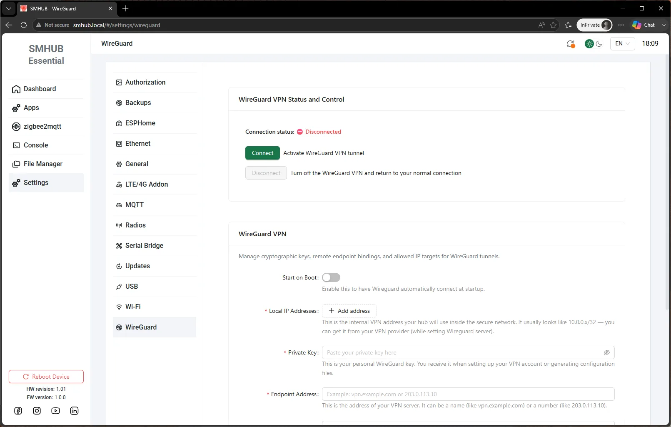Open the Apps section

[x=46, y=108]
